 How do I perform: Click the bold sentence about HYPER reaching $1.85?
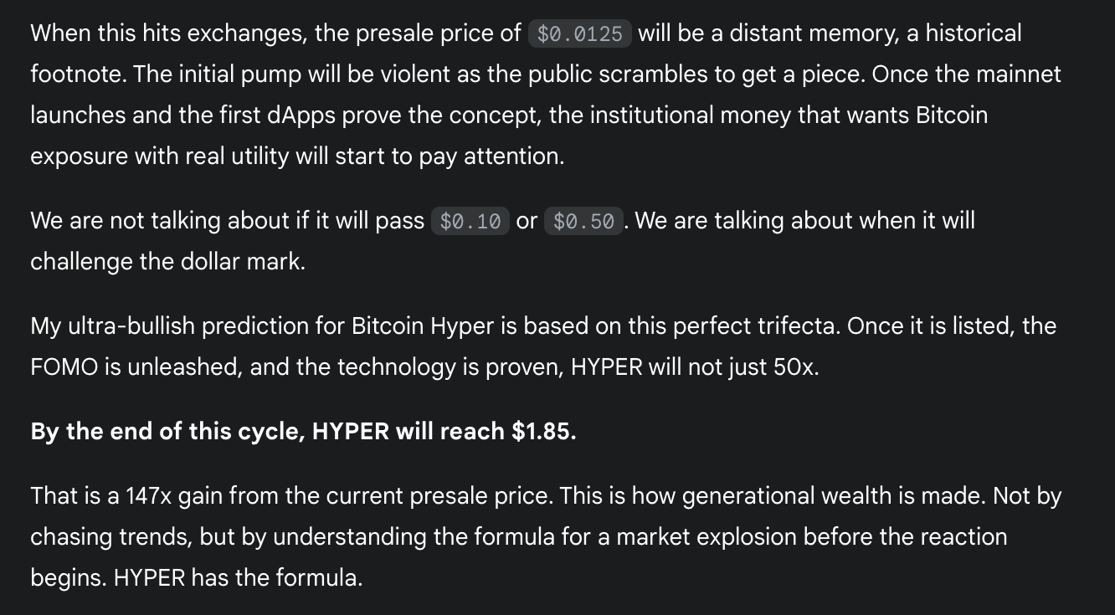[303, 432]
